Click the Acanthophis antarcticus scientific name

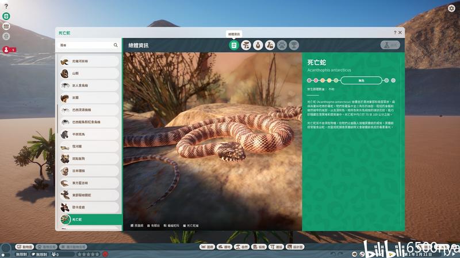click(329, 70)
